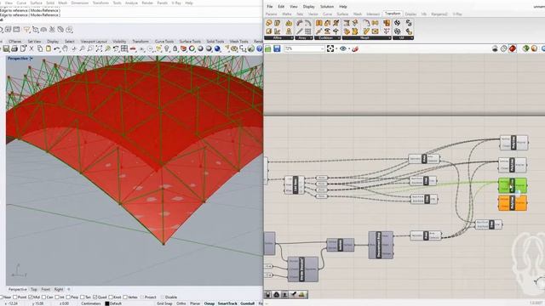Open the preview eye options dropdown arrow
545x306 pixels.
(x=349, y=49)
